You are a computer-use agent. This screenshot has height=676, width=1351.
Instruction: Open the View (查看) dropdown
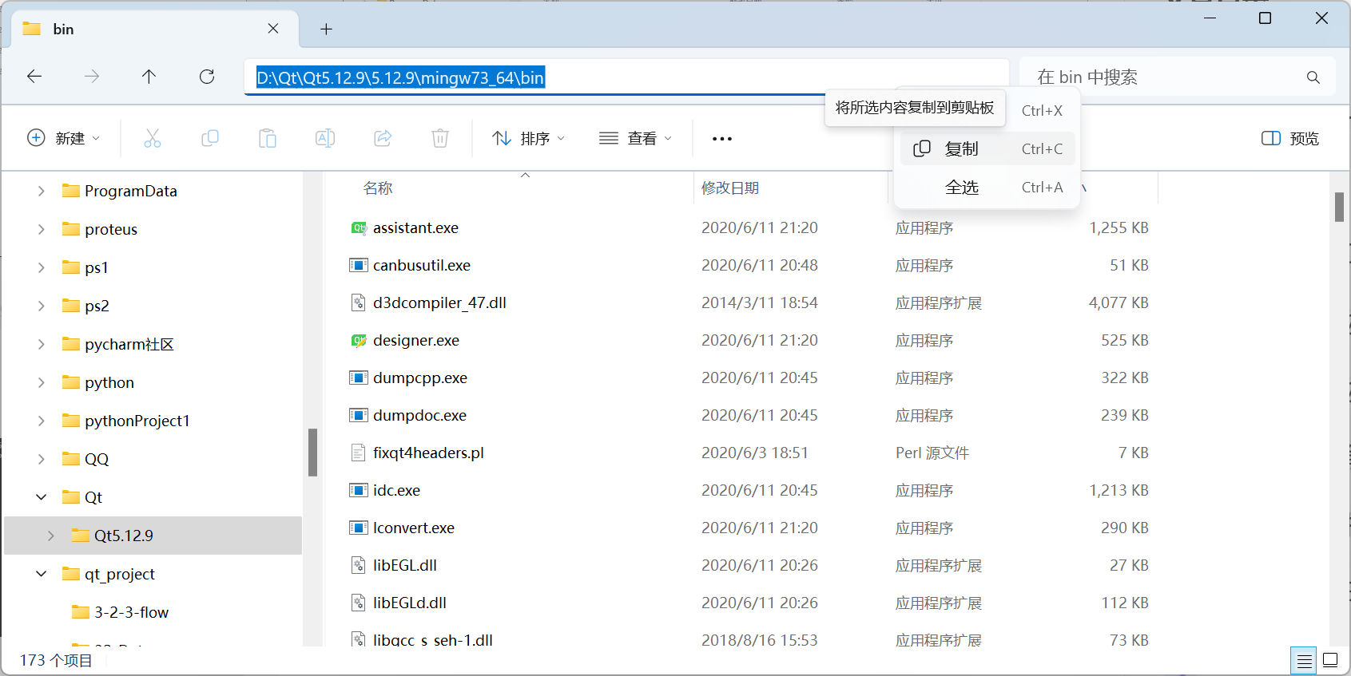click(x=636, y=138)
